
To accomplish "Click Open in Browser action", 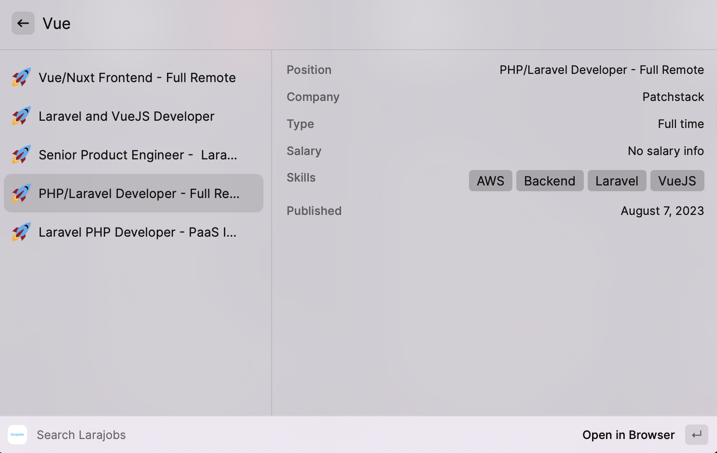I will (x=628, y=435).
